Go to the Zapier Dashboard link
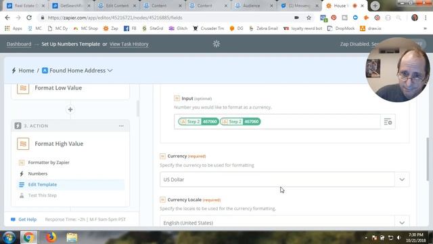This screenshot has height=244, width=433. [x=19, y=44]
